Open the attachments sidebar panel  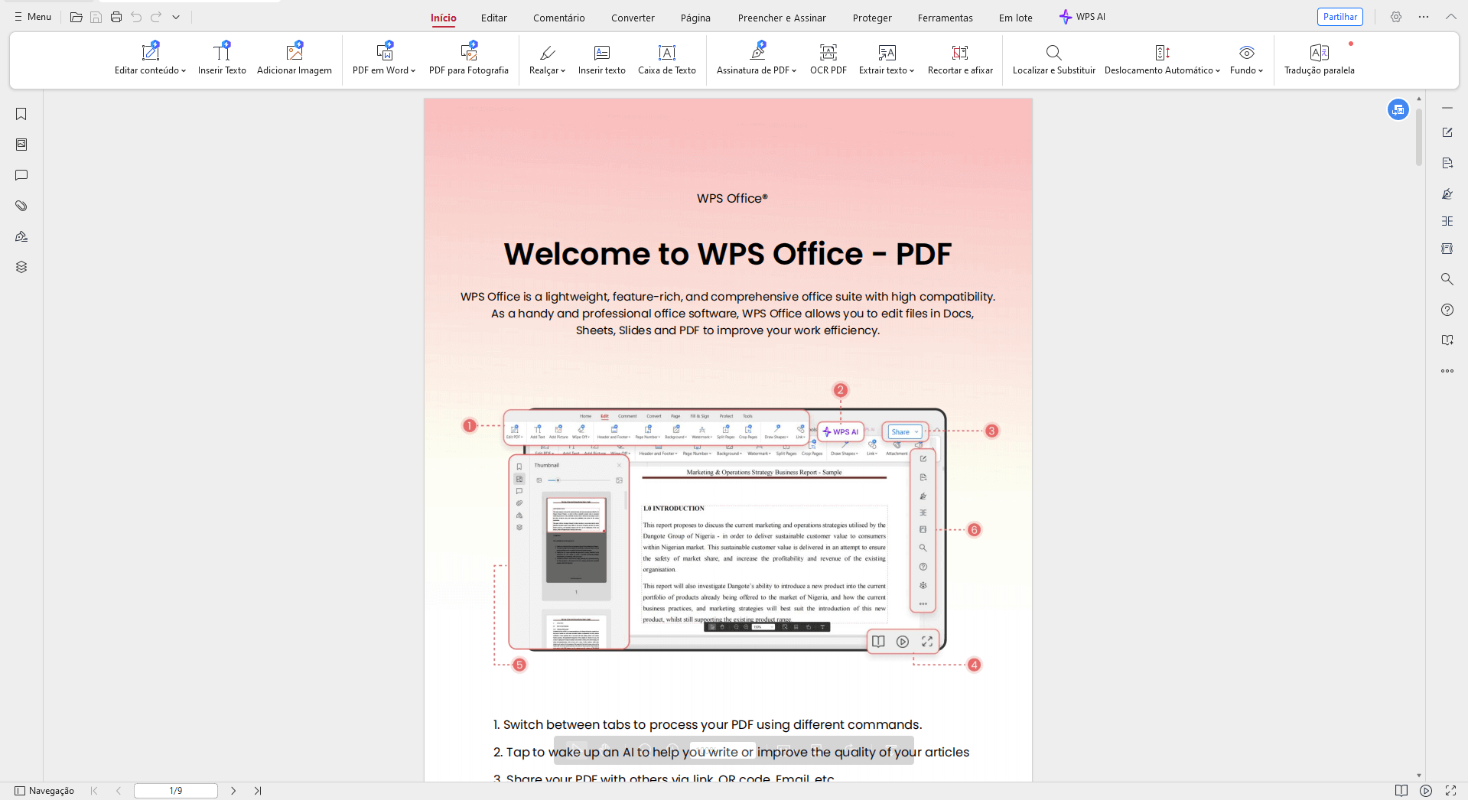[21, 206]
